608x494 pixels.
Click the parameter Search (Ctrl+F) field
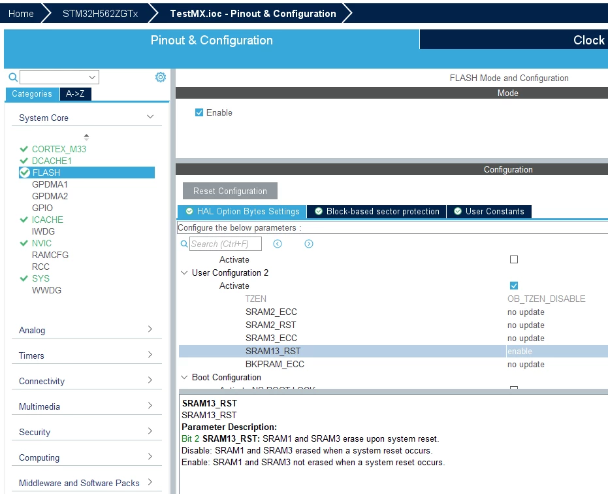point(225,244)
